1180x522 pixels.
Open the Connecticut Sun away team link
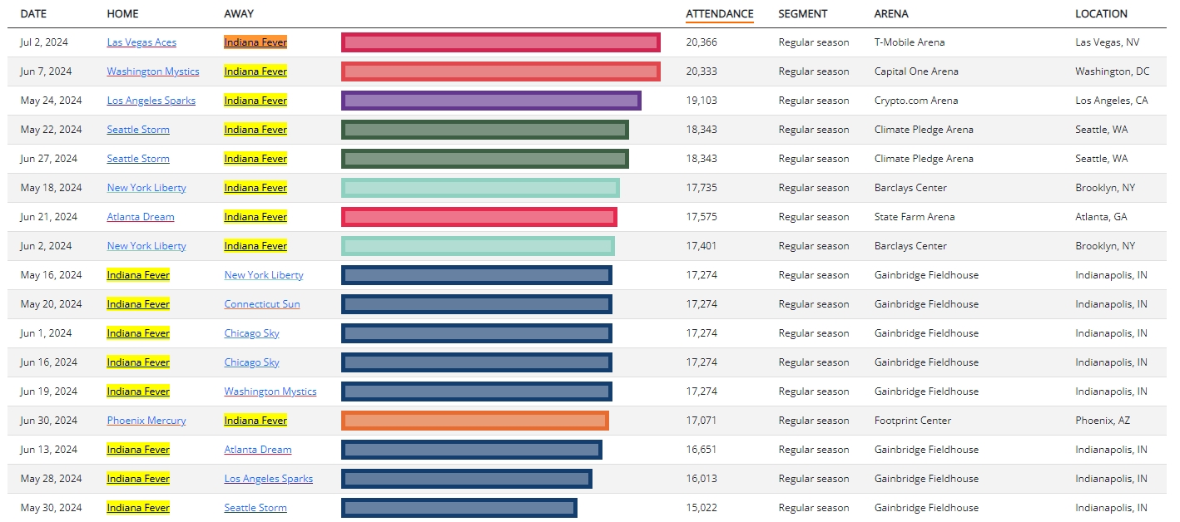262,304
